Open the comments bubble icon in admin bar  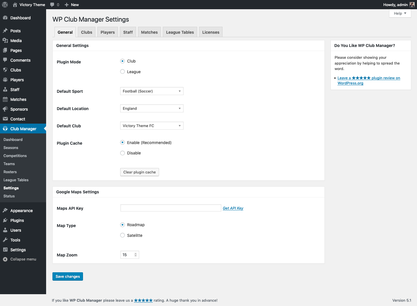pos(52,5)
